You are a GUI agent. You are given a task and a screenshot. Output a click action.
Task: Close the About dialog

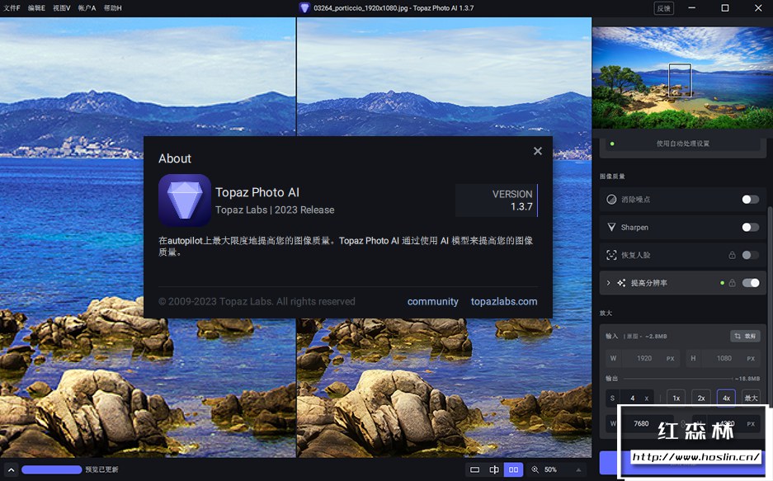(x=537, y=151)
